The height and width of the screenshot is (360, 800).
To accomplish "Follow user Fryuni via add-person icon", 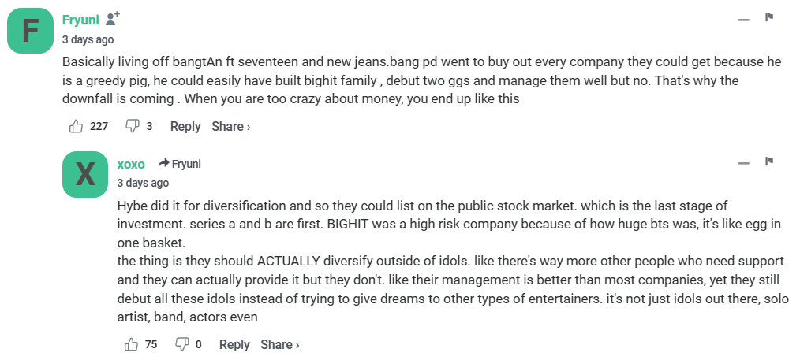I will tap(112, 19).
